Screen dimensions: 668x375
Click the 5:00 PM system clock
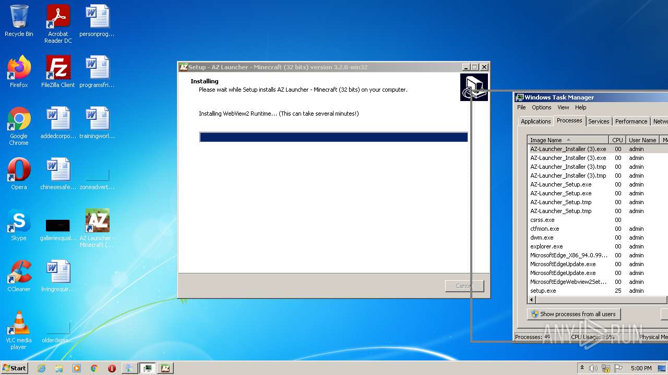tap(641, 368)
